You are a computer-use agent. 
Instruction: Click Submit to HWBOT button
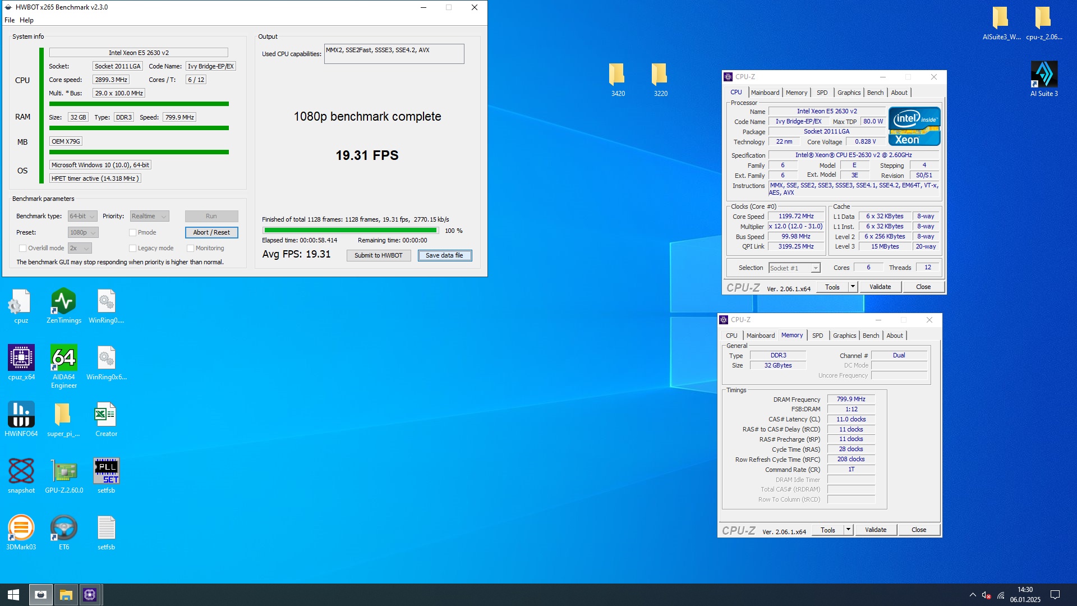coord(379,255)
